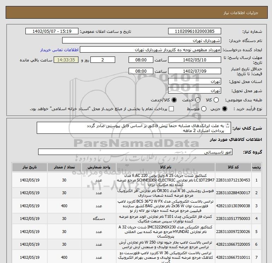Click the quantity 400 in row 7
The width and height of the screenshot is (272, 263).
pyautogui.click(x=64, y=257)
